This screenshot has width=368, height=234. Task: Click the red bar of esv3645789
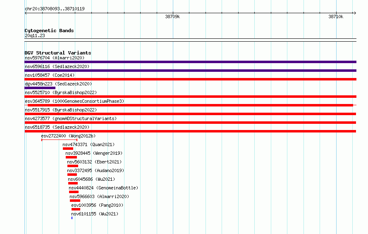[190, 105]
